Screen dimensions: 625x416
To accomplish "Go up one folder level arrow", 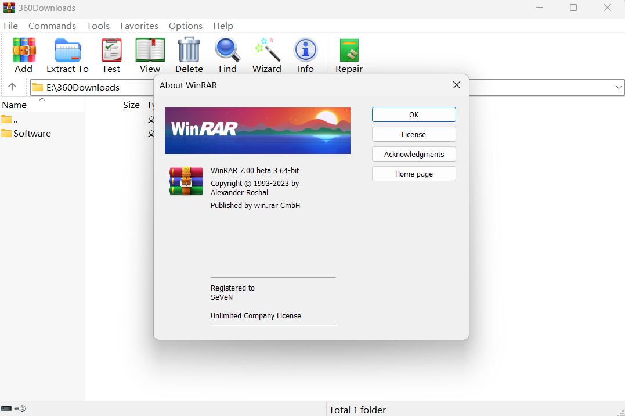I will tap(12, 87).
